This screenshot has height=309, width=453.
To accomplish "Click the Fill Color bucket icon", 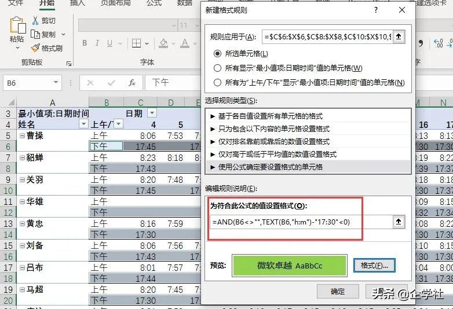I will [x=163, y=43].
